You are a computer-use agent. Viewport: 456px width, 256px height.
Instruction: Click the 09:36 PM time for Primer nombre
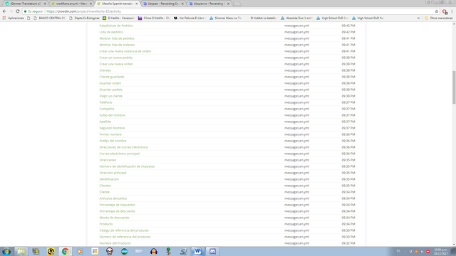pyautogui.click(x=348, y=134)
